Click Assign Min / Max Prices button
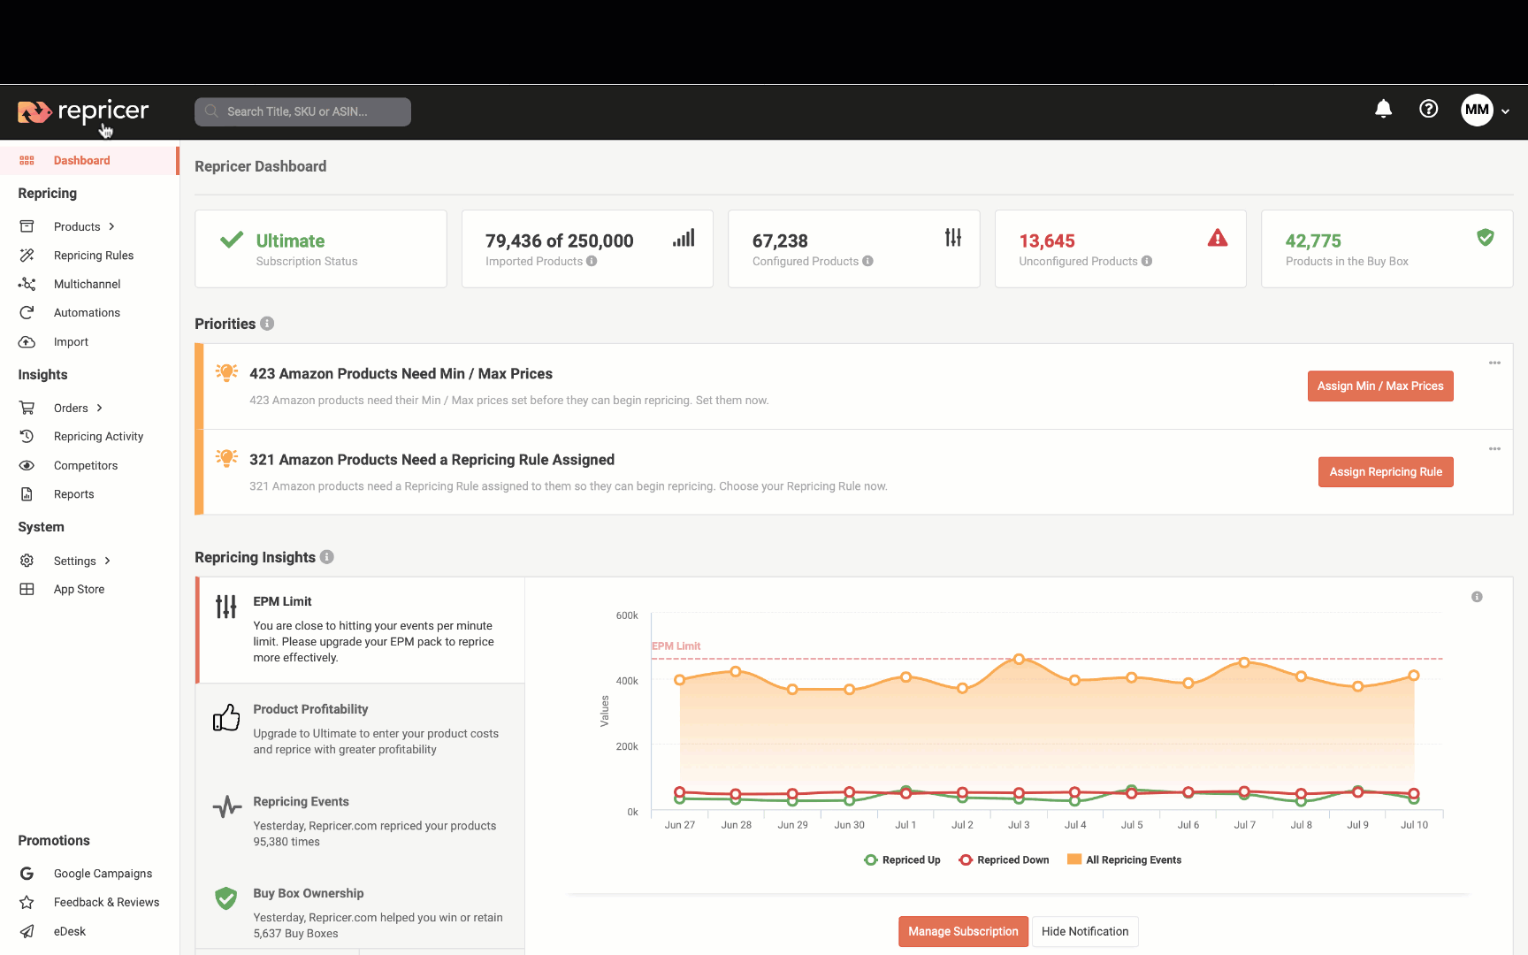The height and width of the screenshot is (955, 1528). 1380,386
